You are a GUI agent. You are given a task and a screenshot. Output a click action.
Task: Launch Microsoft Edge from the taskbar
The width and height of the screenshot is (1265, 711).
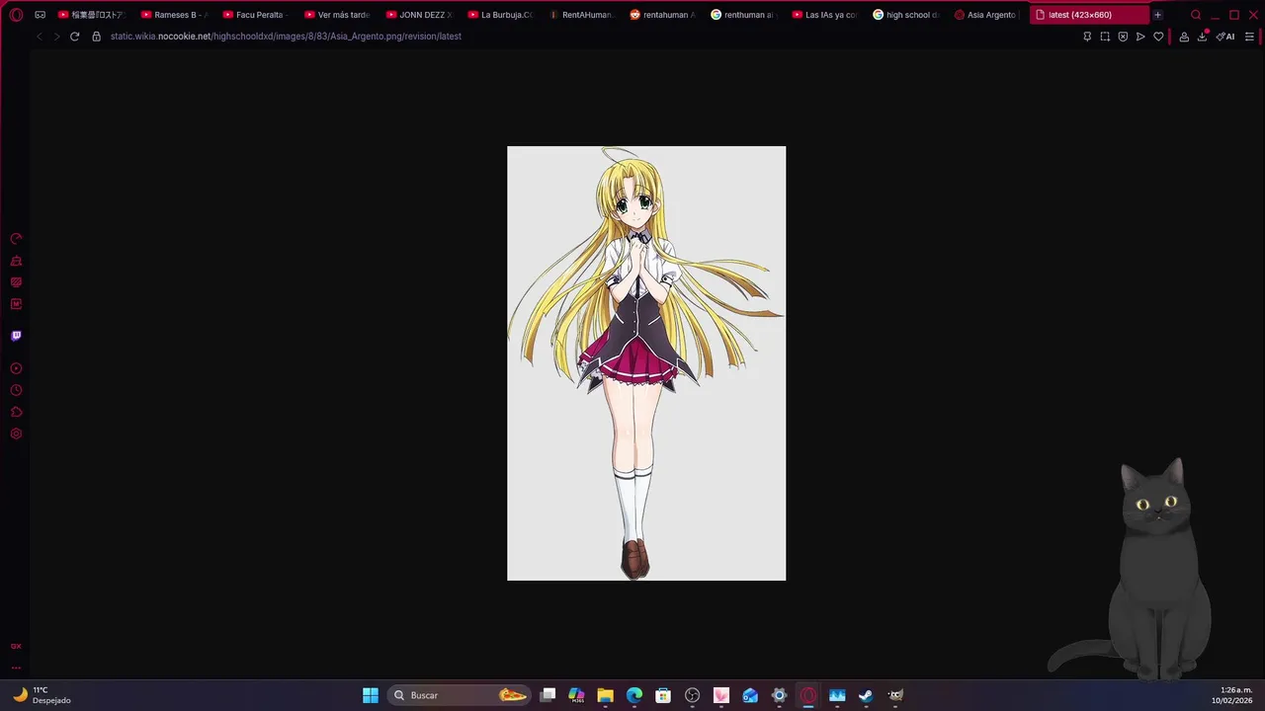(x=634, y=695)
